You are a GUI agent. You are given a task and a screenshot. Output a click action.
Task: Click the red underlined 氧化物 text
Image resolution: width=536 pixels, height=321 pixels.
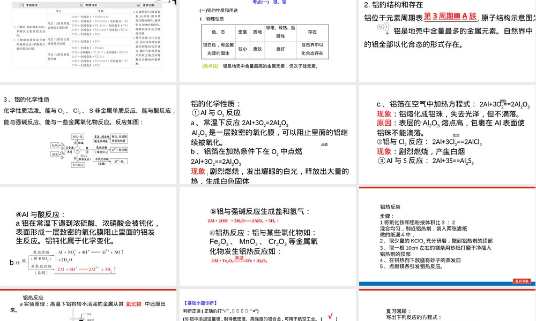coord(133,304)
